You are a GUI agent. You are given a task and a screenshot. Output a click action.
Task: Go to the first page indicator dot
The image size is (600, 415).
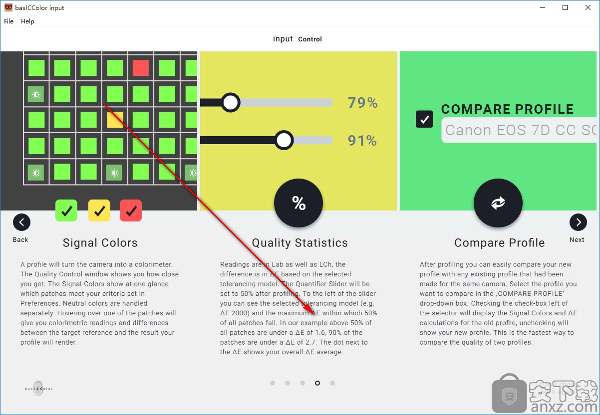point(273,383)
